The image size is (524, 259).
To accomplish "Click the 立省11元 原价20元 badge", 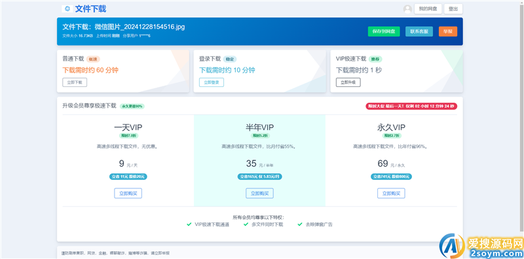I will tap(128, 177).
